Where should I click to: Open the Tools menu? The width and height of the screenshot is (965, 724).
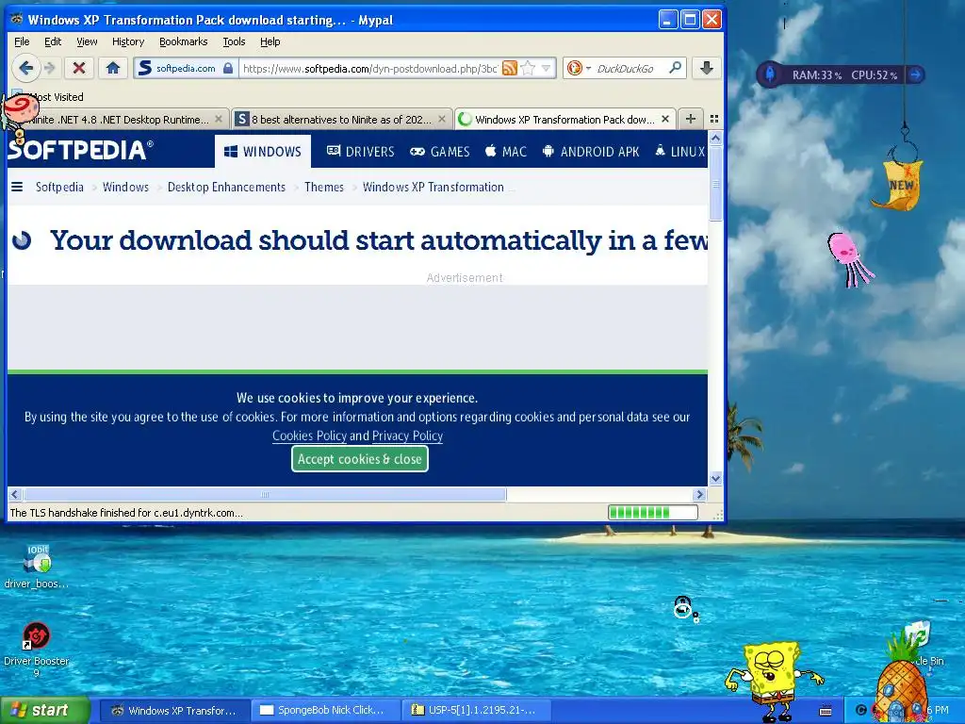coord(234,41)
